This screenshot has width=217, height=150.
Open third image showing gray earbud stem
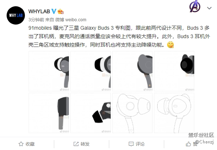point(132,71)
